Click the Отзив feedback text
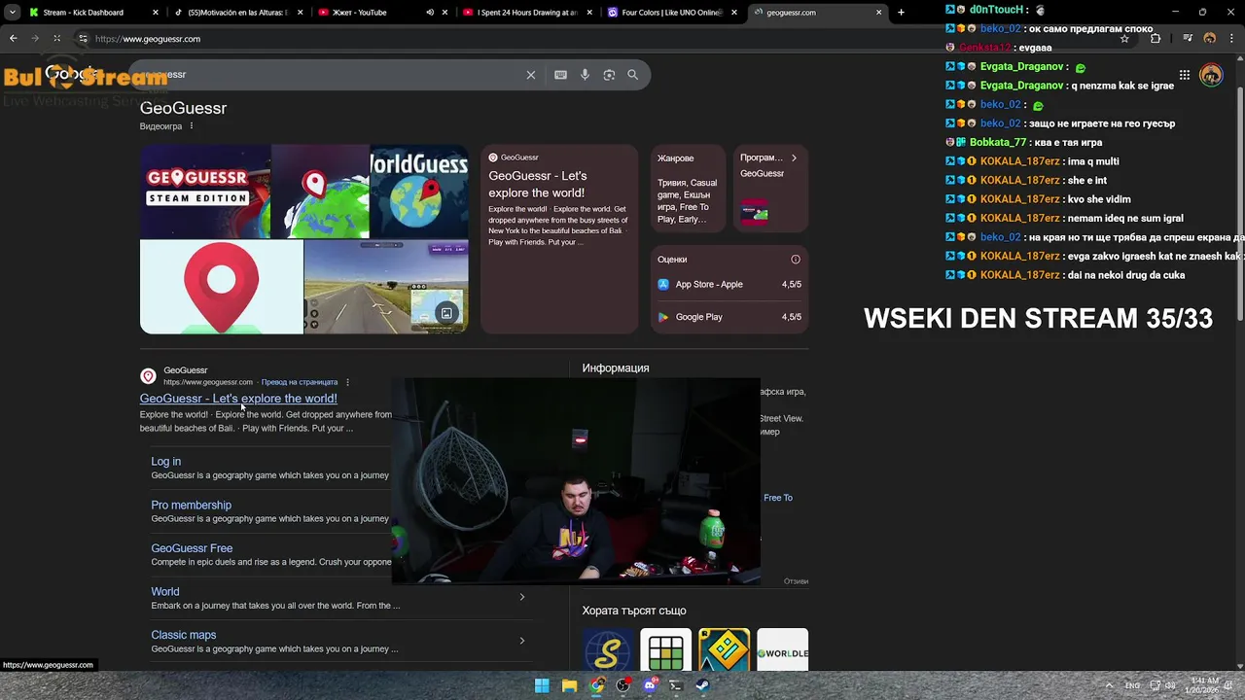The image size is (1245, 700). tap(796, 581)
